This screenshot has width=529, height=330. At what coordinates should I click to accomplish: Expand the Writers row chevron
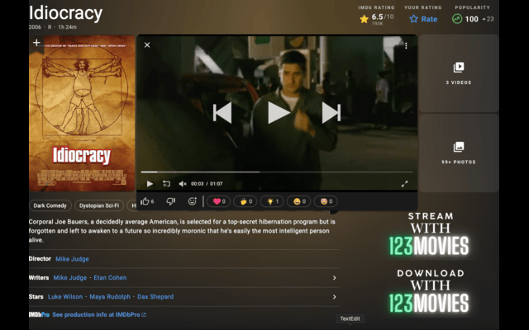tap(334, 278)
